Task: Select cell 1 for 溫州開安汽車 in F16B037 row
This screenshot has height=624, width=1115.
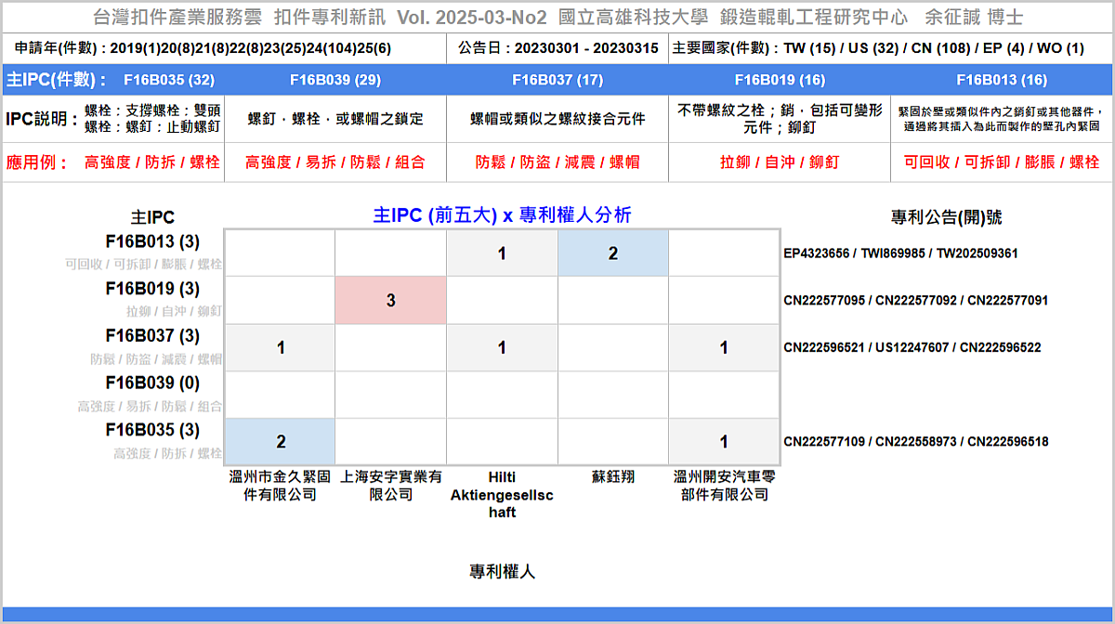Action: (x=724, y=347)
